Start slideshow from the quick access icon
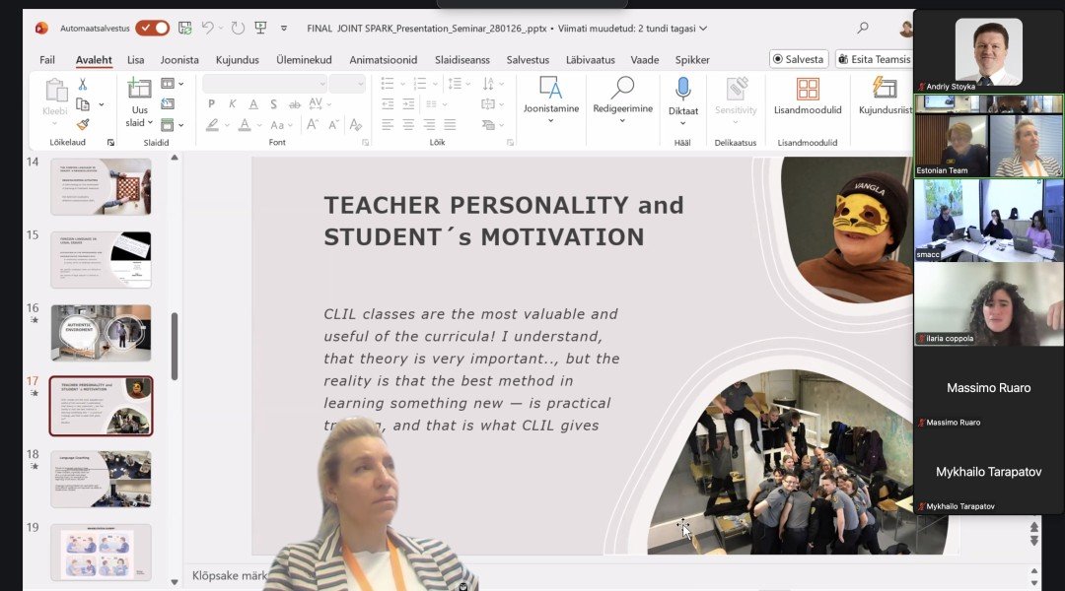Image resolution: width=1065 pixels, height=591 pixels. (260, 28)
